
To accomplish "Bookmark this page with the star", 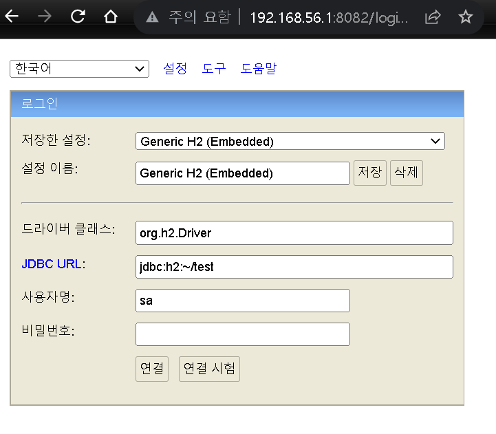I will (x=465, y=17).
